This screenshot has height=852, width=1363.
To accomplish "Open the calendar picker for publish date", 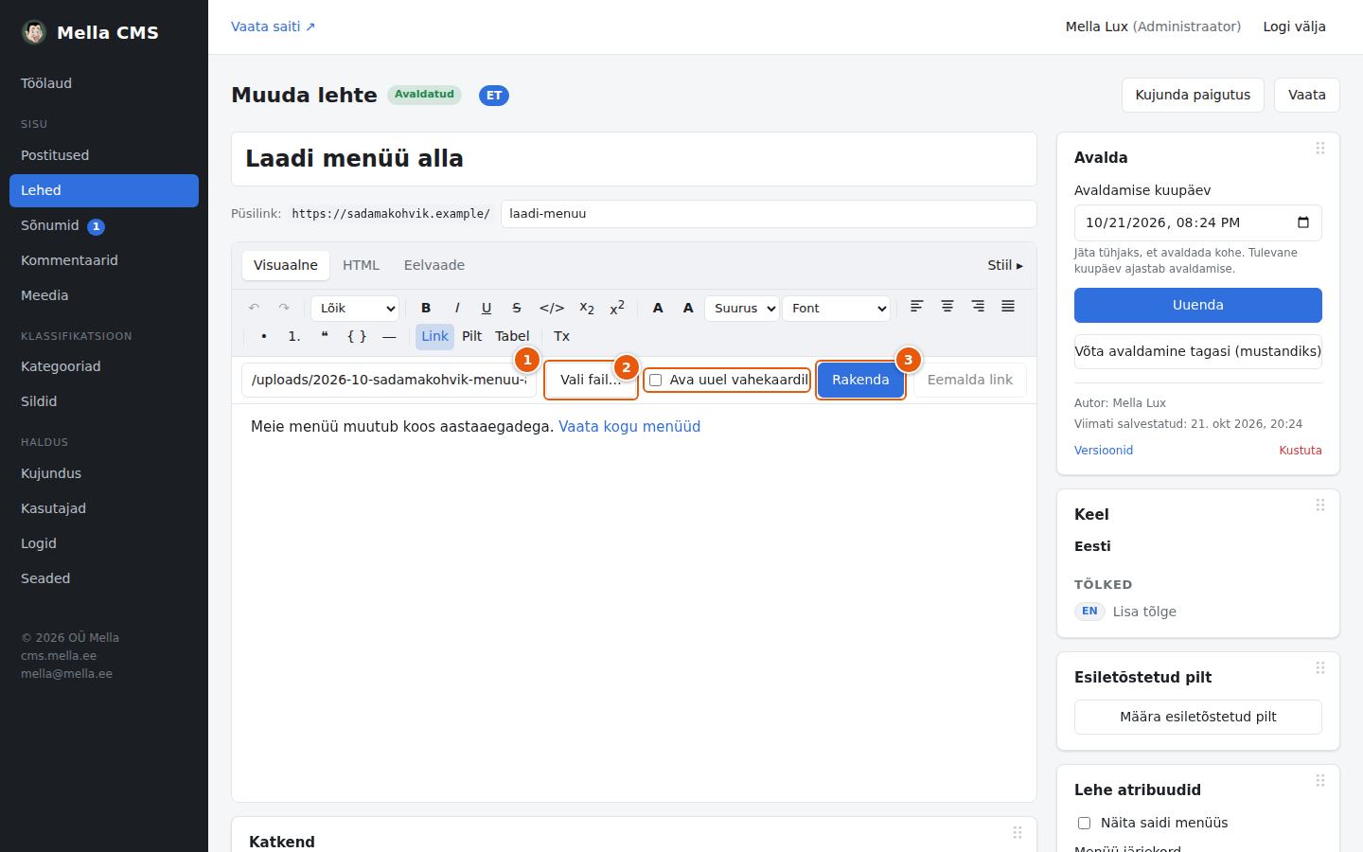I will point(1303,223).
